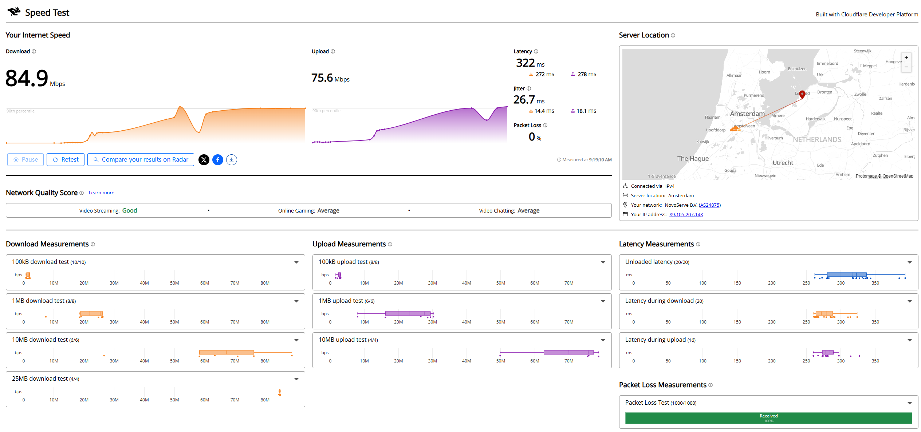
Task: Click the info icon beside Download
Action: click(34, 51)
